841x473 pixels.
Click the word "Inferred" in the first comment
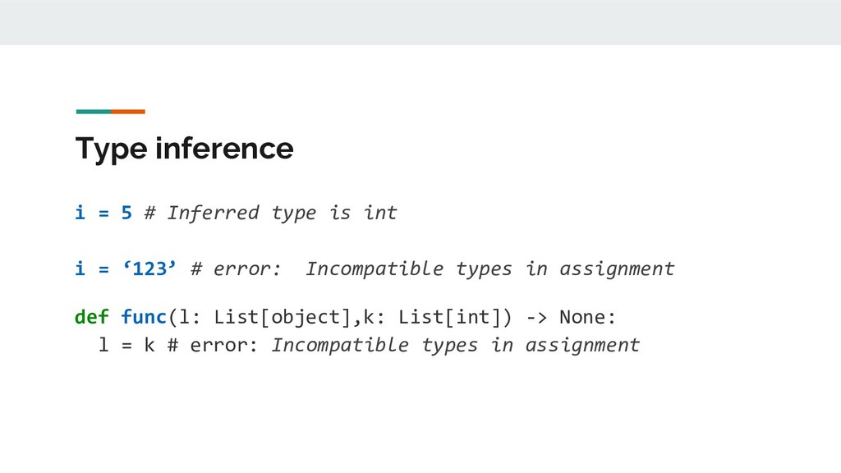(x=213, y=214)
